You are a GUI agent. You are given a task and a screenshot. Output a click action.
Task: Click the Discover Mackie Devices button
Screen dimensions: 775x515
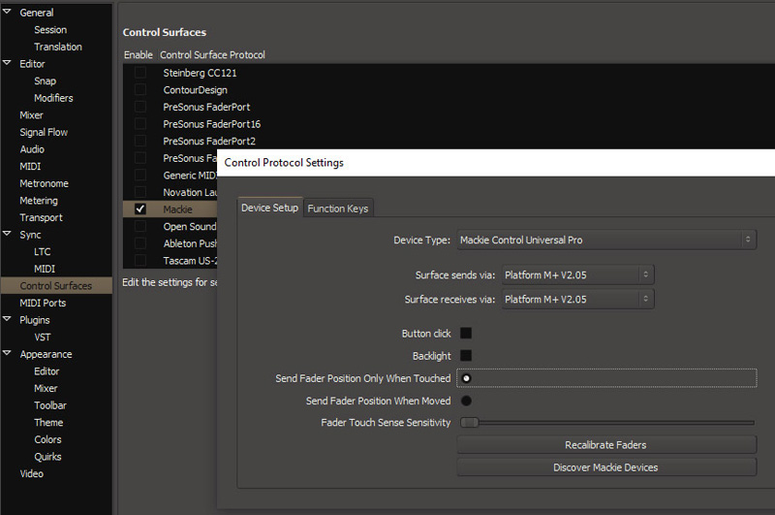[605, 467]
